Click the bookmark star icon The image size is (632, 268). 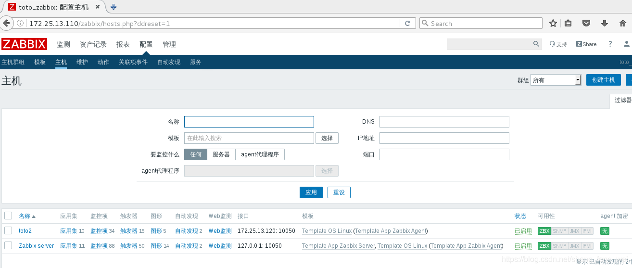[x=553, y=23]
